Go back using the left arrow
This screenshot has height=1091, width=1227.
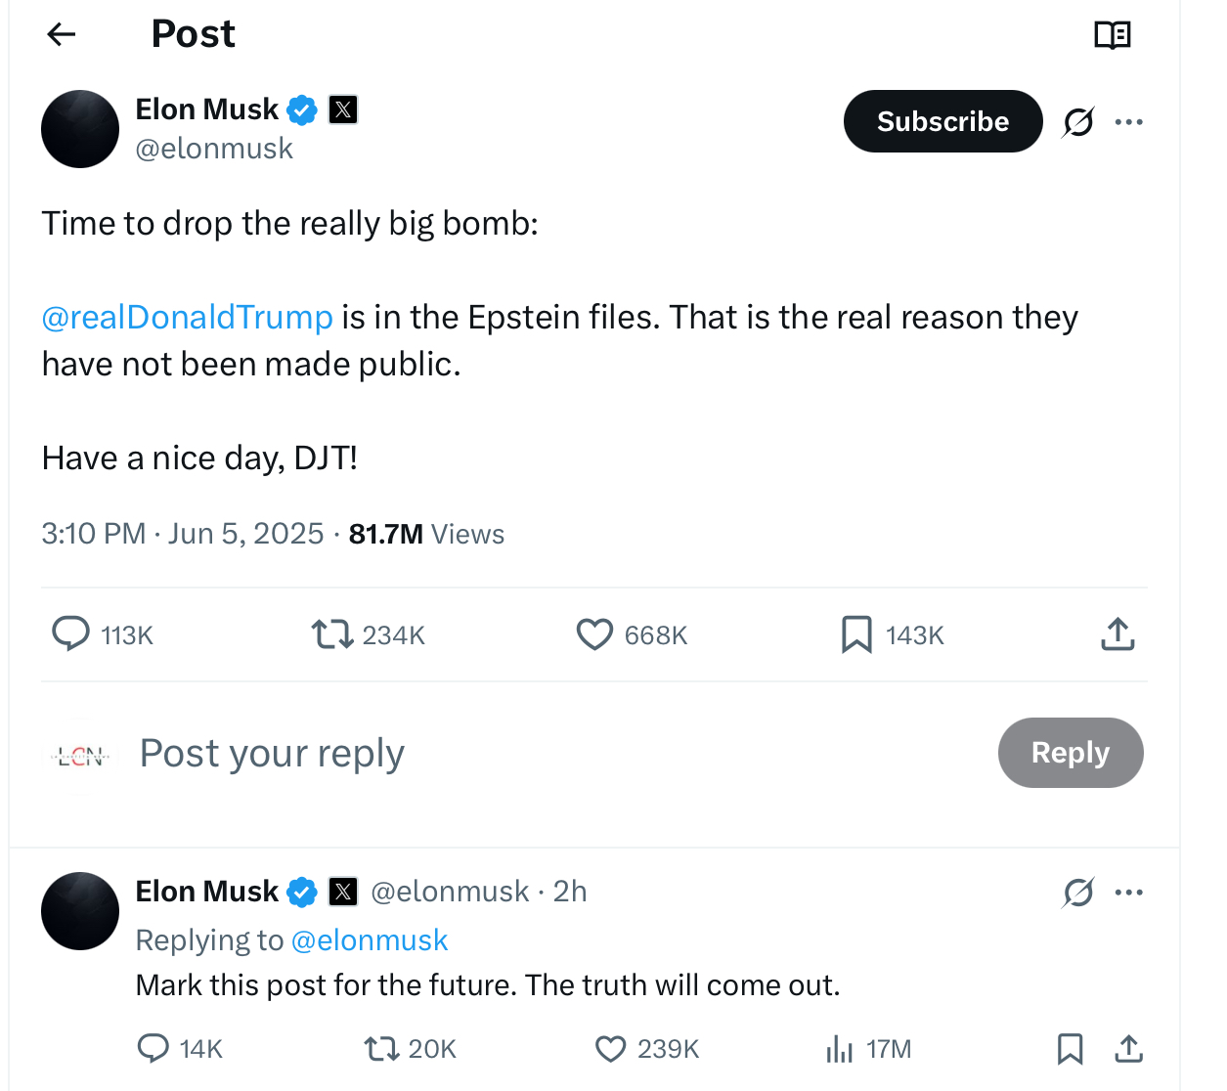click(62, 35)
